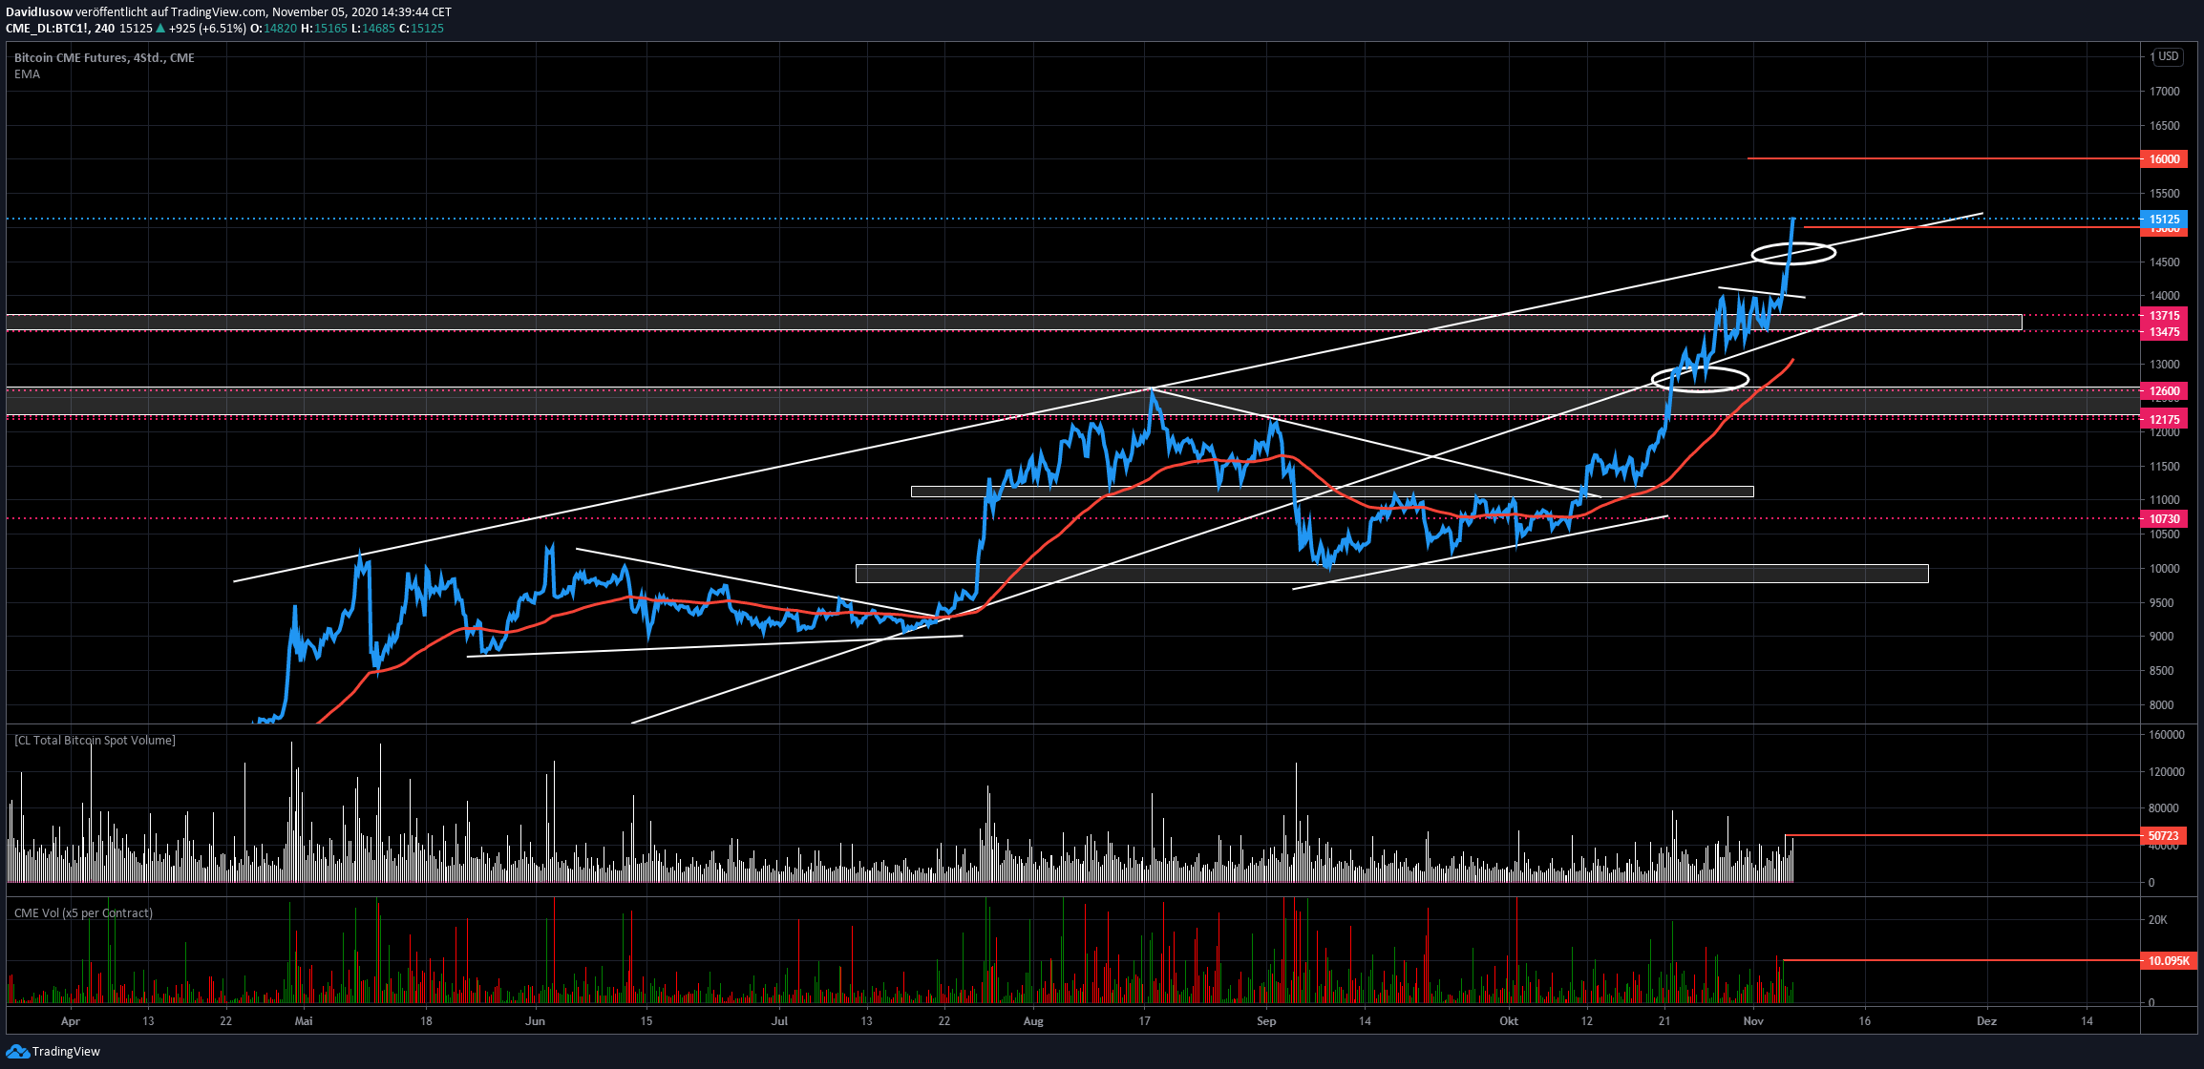Click the Apr date on time axis
The height and width of the screenshot is (1069, 2204).
70,1020
